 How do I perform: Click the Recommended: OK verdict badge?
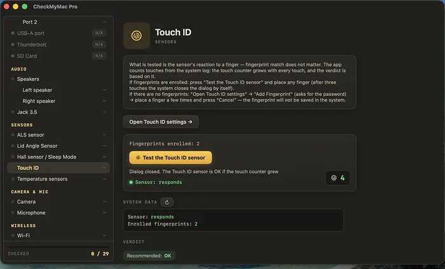click(x=149, y=256)
